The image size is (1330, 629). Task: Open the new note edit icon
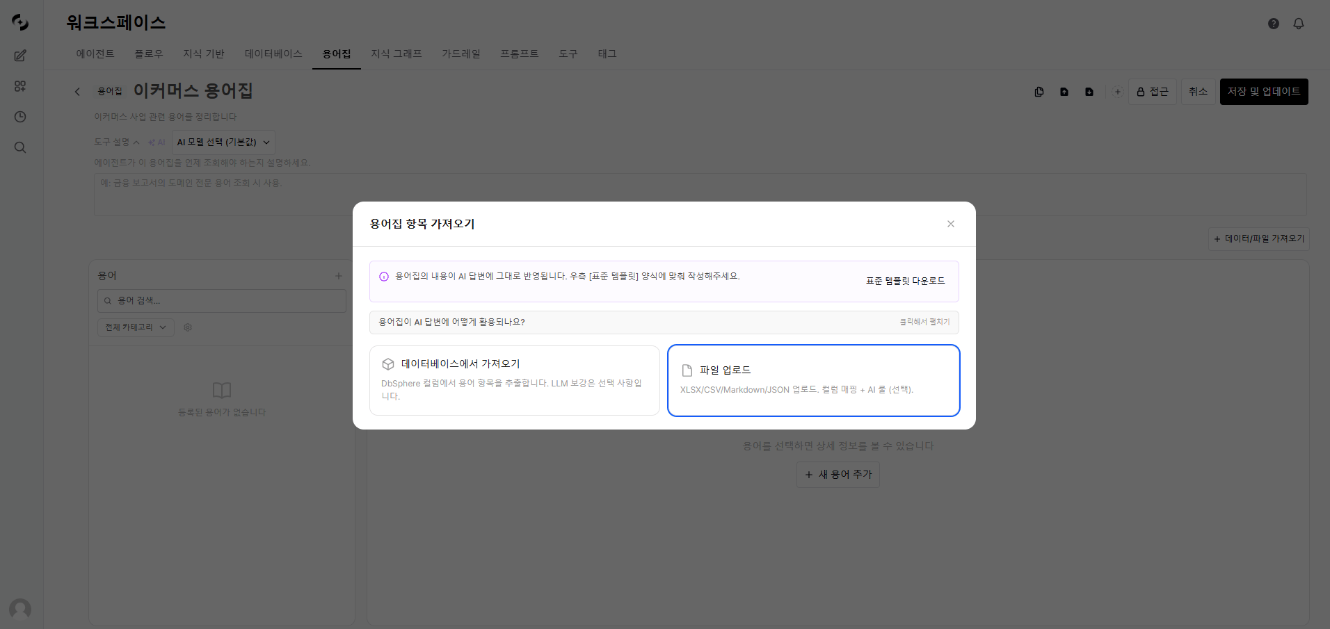[20, 56]
